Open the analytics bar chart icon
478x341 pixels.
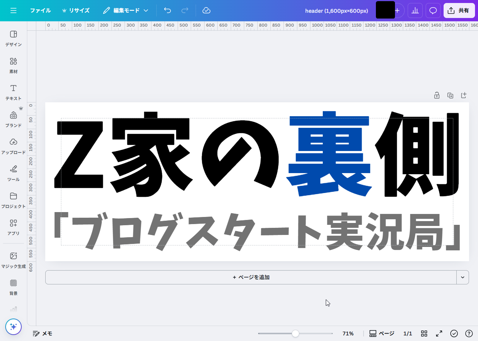pos(415,10)
